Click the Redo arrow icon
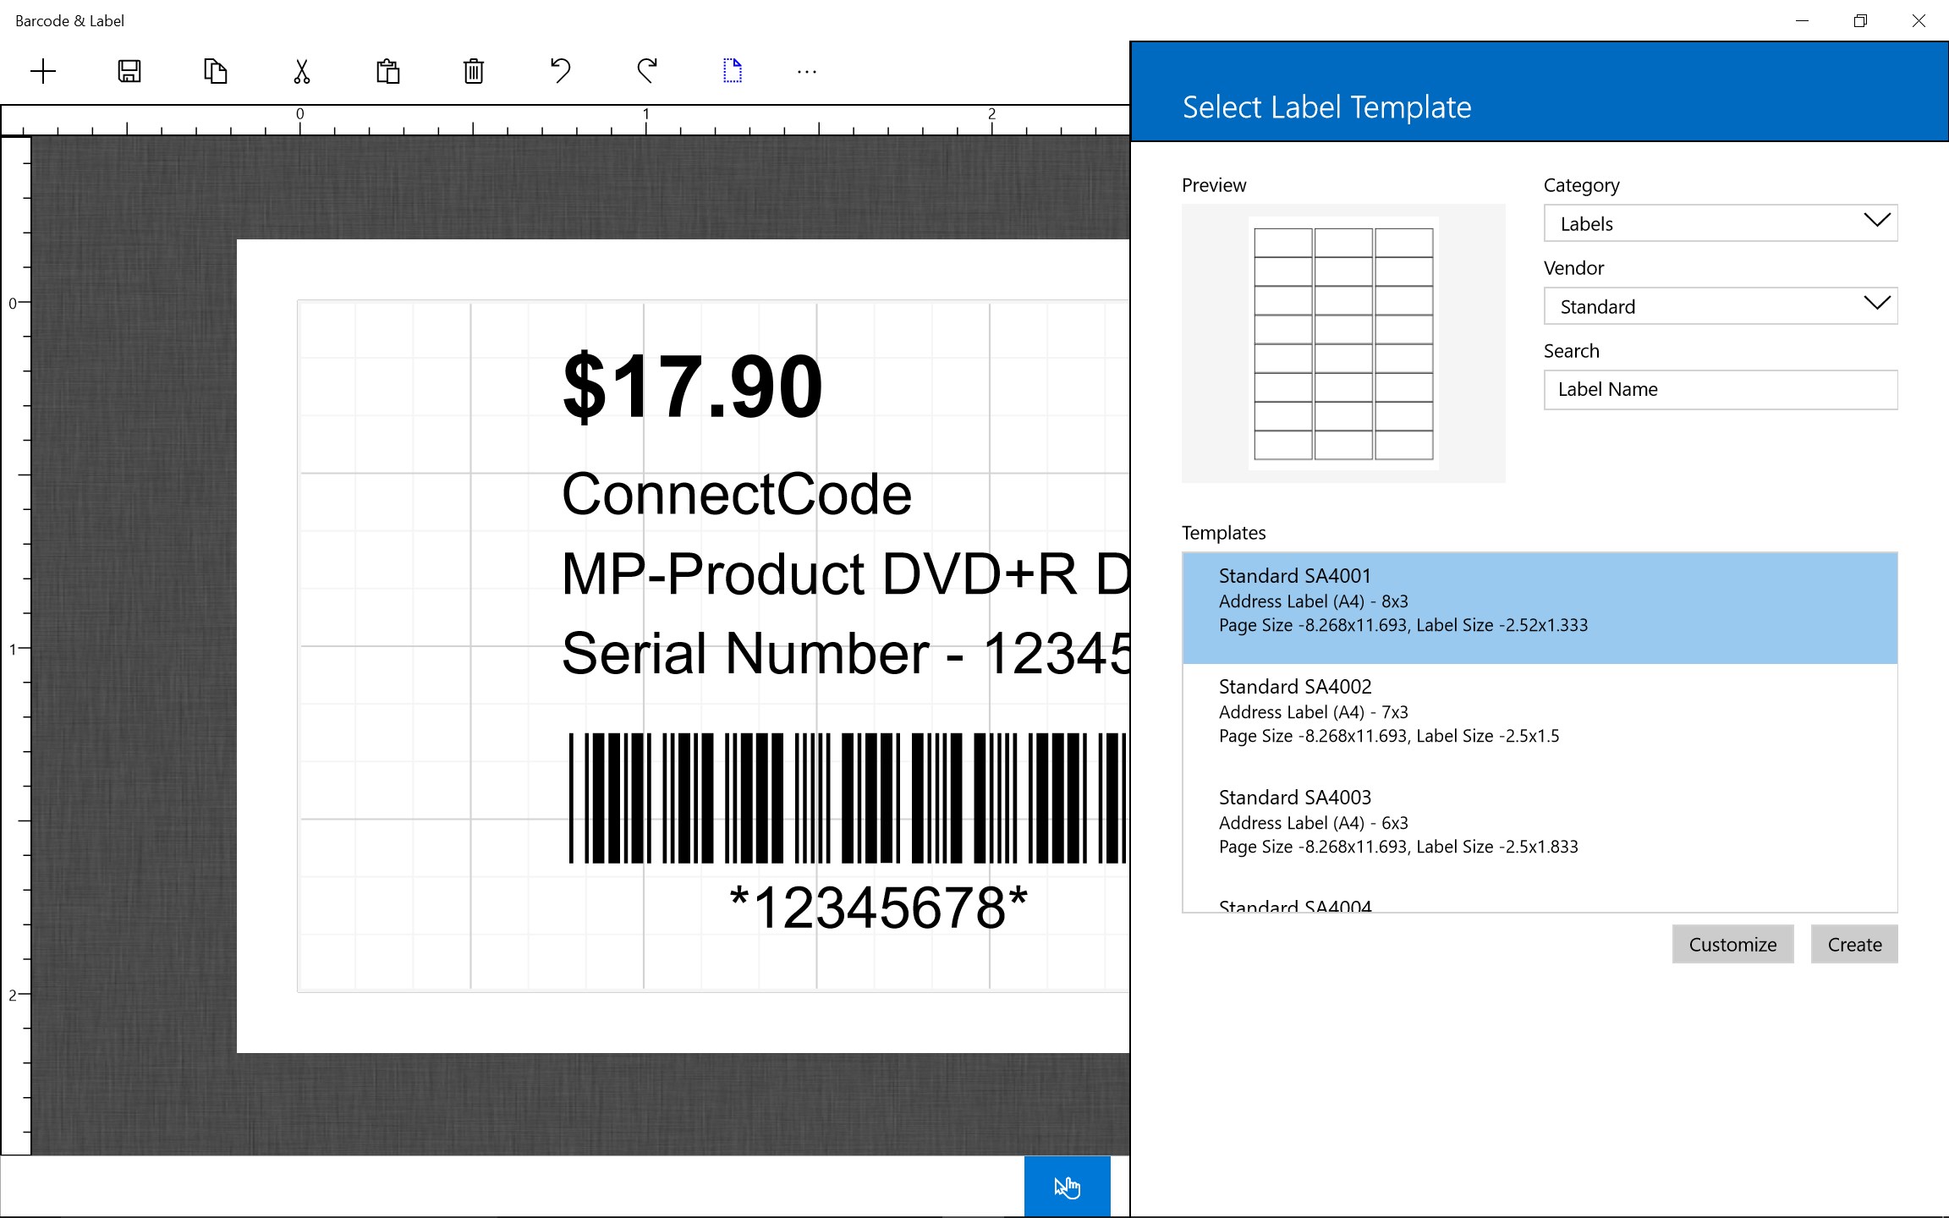1949x1218 pixels. (x=647, y=71)
